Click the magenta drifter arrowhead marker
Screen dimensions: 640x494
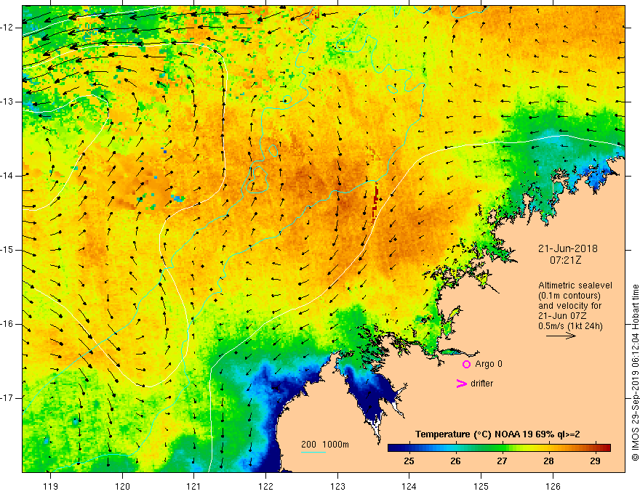pos(461,384)
